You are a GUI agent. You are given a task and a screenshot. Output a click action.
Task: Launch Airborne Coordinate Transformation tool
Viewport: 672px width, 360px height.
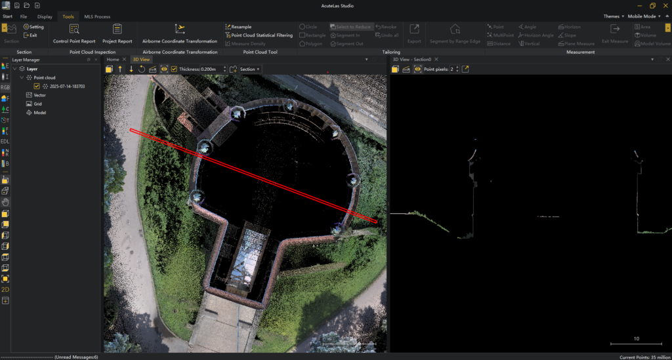tap(179, 33)
